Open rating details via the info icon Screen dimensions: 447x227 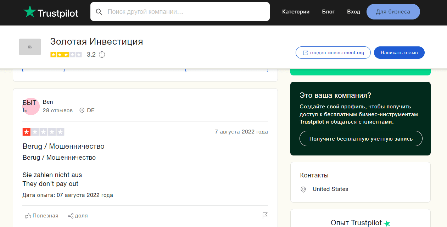[102, 55]
